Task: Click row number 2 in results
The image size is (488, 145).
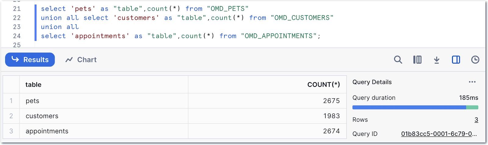Action: (11, 116)
